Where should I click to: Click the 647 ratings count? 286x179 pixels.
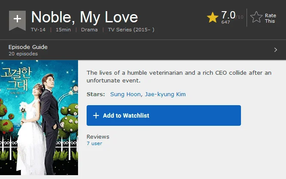click(x=226, y=22)
